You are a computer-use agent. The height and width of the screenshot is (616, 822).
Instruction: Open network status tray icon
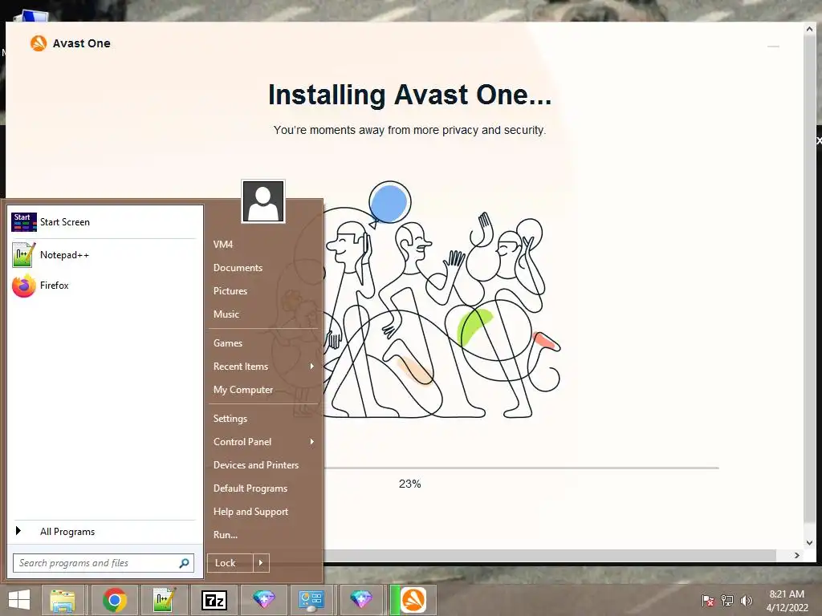(727, 600)
